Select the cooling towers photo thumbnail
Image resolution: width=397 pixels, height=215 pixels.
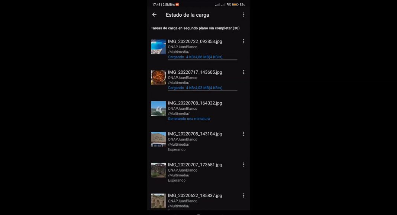pyautogui.click(x=158, y=109)
